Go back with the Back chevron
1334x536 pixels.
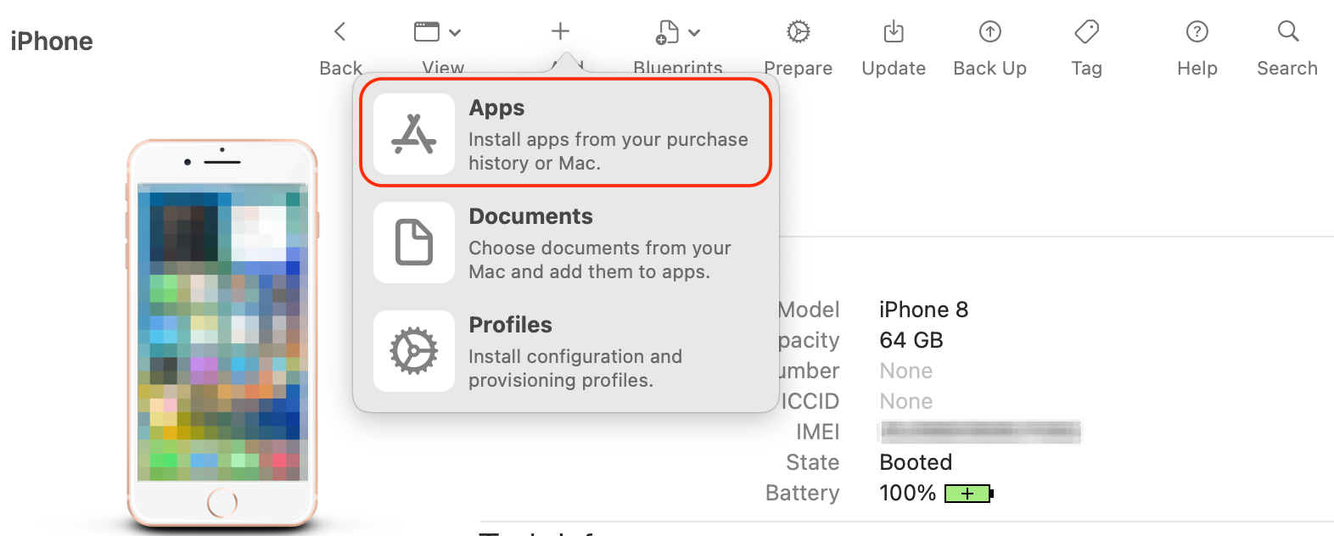340,32
